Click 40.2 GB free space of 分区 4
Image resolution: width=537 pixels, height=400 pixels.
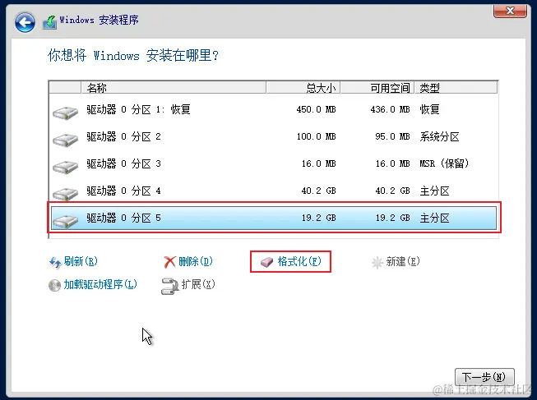click(393, 191)
